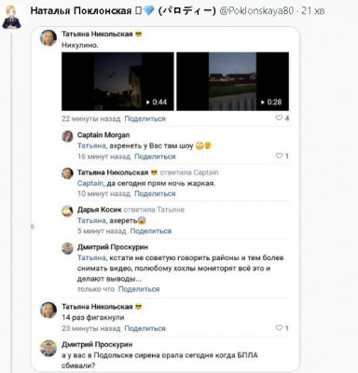The image size is (358, 373).
Task: Open Captain Morgan's name link
Action: 103,135
